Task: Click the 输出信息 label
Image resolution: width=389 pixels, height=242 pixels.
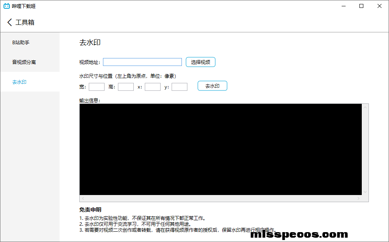Action: [90, 101]
